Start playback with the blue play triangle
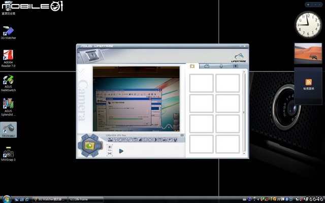This screenshot has width=325, height=203. pyautogui.click(x=121, y=151)
